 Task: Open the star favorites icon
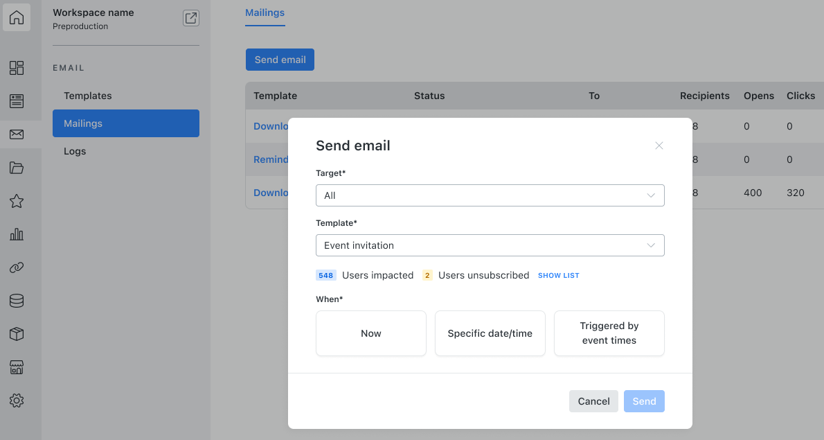coord(17,201)
